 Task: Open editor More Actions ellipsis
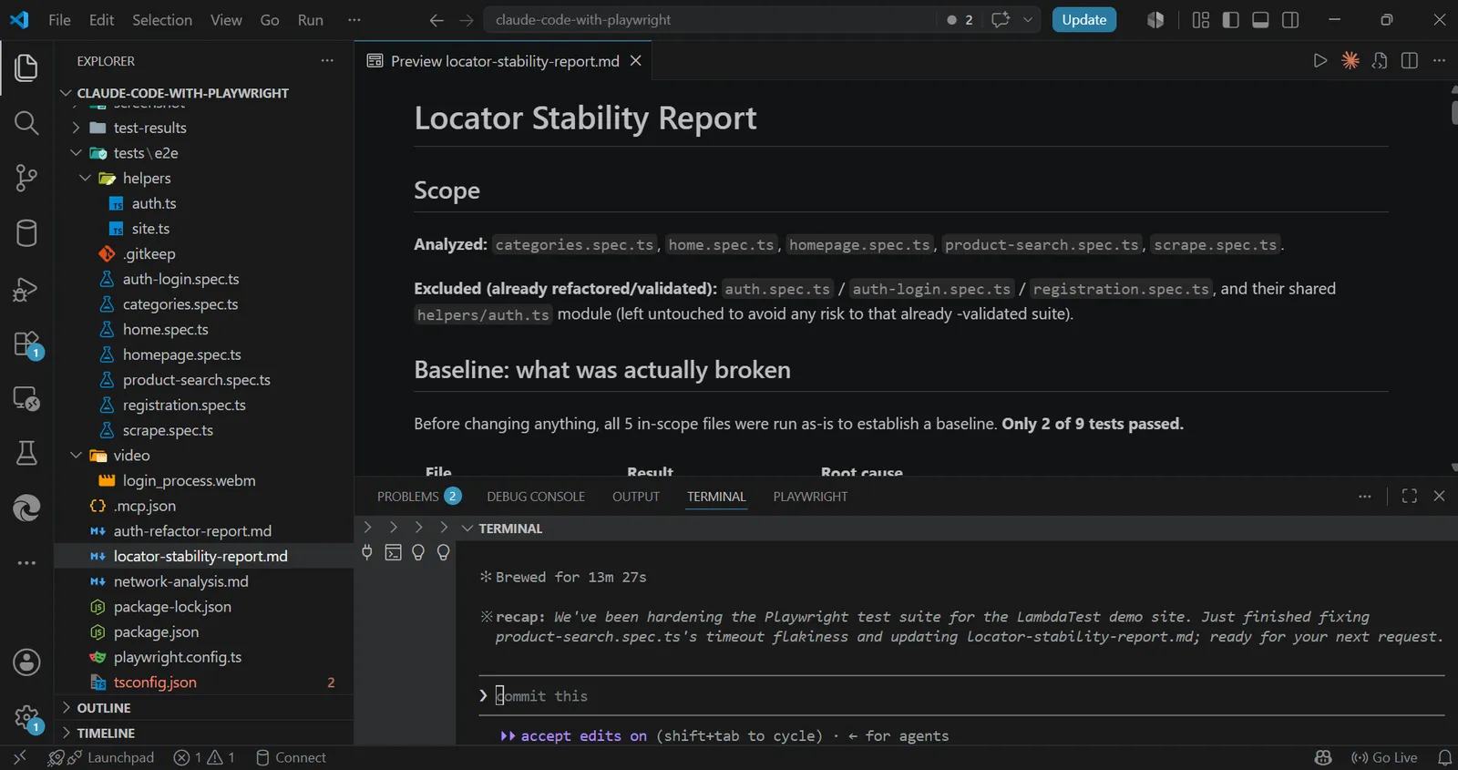tap(1439, 60)
